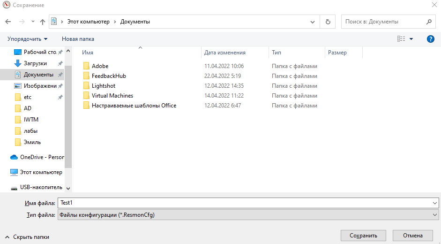Expand the Тип файла dropdown
The width and height of the screenshot is (441, 244).
click(x=435, y=215)
